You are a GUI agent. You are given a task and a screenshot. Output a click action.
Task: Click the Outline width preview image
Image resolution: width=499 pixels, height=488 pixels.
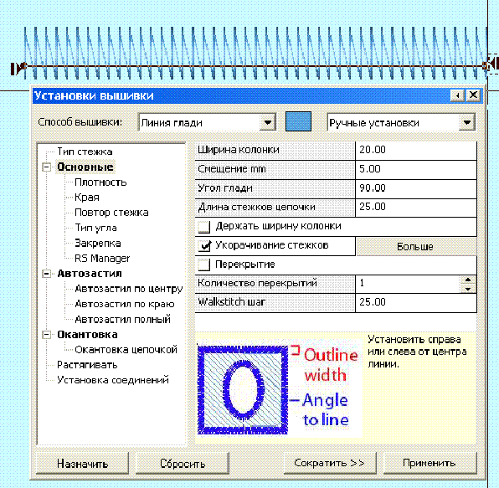[279, 388]
